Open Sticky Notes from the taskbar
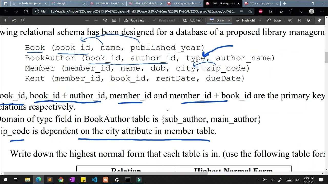Image resolution: width=328 pixels, height=184 pixels. [83, 180]
